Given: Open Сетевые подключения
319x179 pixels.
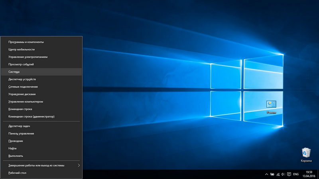Looking at the screenshot, I should pos(41,87).
